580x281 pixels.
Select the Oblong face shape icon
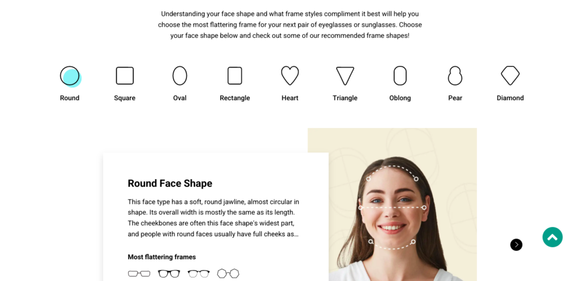pyautogui.click(x=400, y=76)
